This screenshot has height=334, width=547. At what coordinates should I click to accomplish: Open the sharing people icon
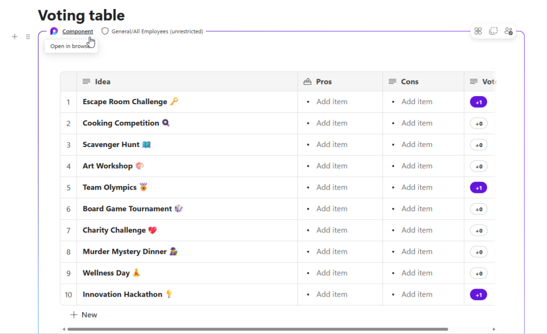coord(509,31)
